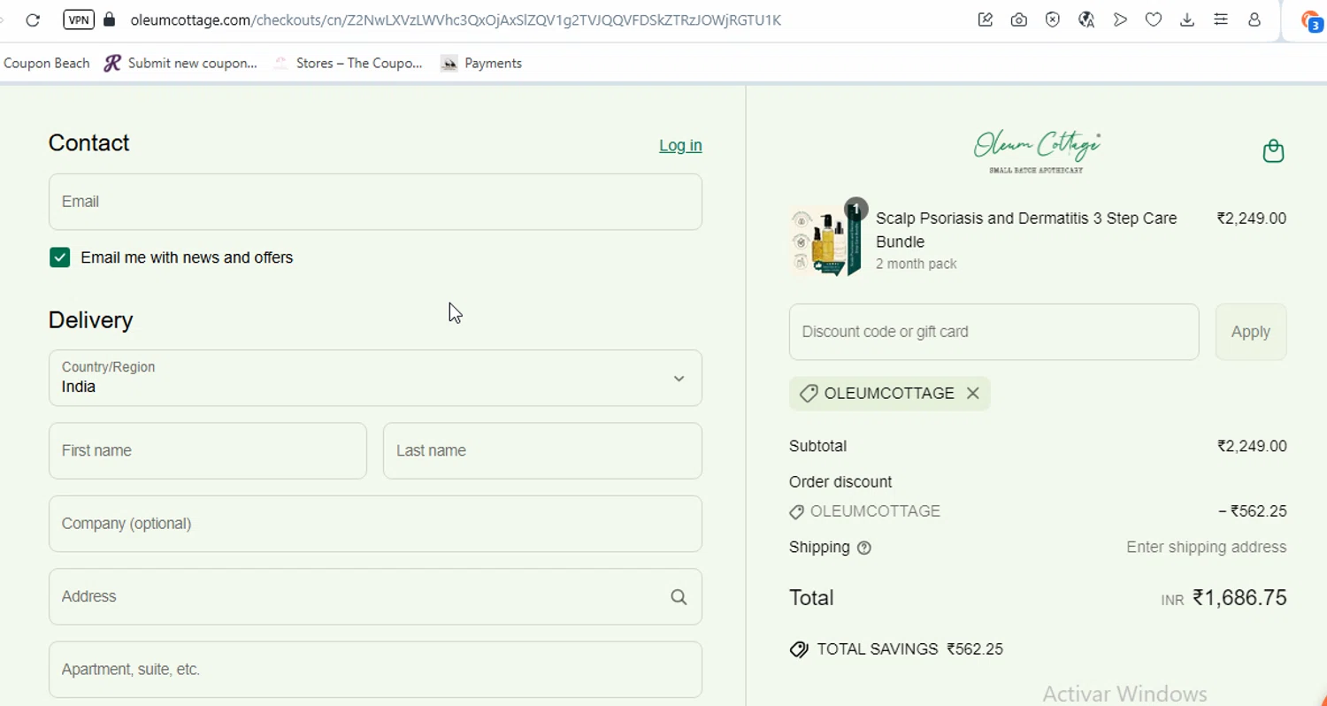Open the camera snapshot tool icon
Image resolution: width=1327 pixels, height=706 pixels.
1019,19
